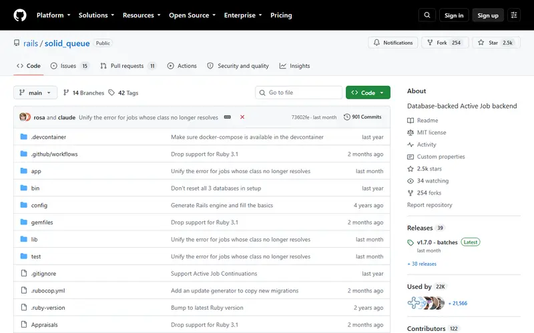Open the 73602fe commit hash
The width and height of the screenshot is (534, 333).
coord(300,117)
